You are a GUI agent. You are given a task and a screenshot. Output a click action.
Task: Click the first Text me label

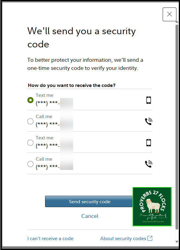(x=44, y=95)
